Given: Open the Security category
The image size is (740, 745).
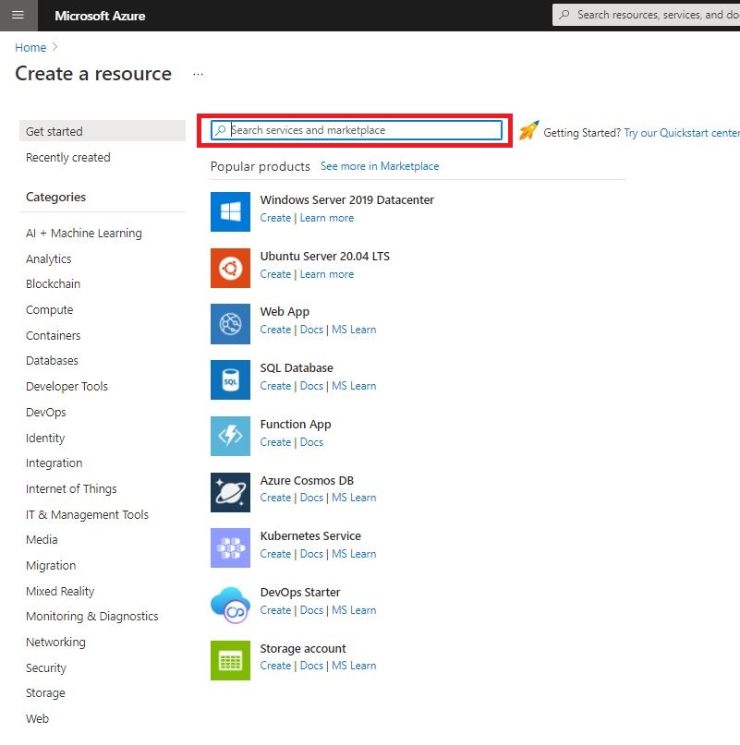Looking at the screenshot, I should (x=46, y=668).
